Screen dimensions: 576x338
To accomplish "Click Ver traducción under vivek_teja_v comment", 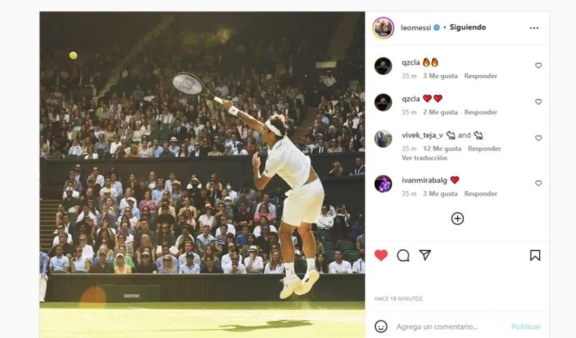I will pos(424,158).
